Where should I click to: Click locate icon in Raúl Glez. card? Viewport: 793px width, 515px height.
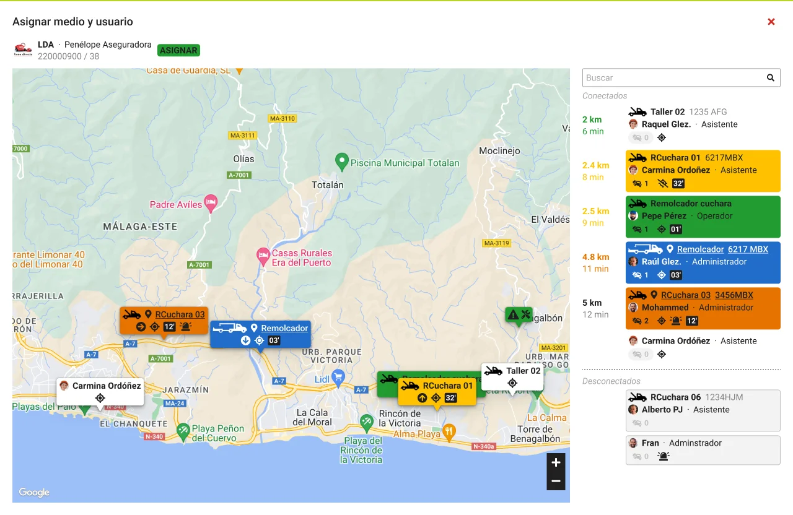tap(662, 275)
